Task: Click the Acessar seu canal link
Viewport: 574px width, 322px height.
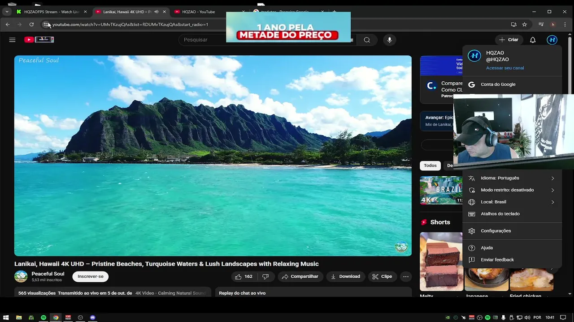Action: pyautogui.click(x=505, y=68)
